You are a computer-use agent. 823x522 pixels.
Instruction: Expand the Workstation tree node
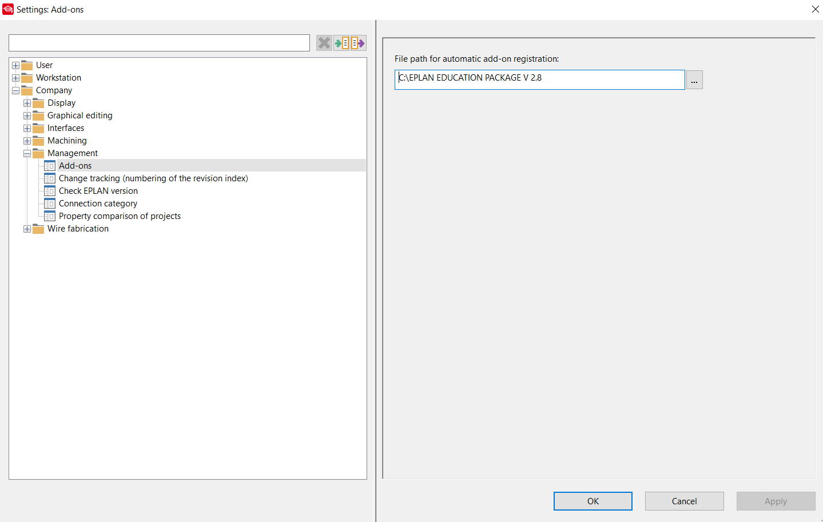(15, 78)
